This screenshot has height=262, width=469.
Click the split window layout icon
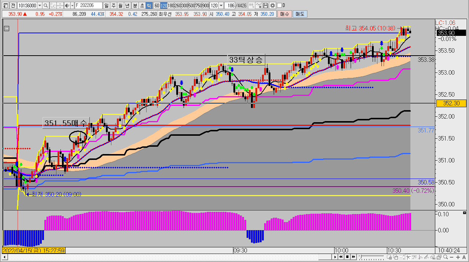389,257
